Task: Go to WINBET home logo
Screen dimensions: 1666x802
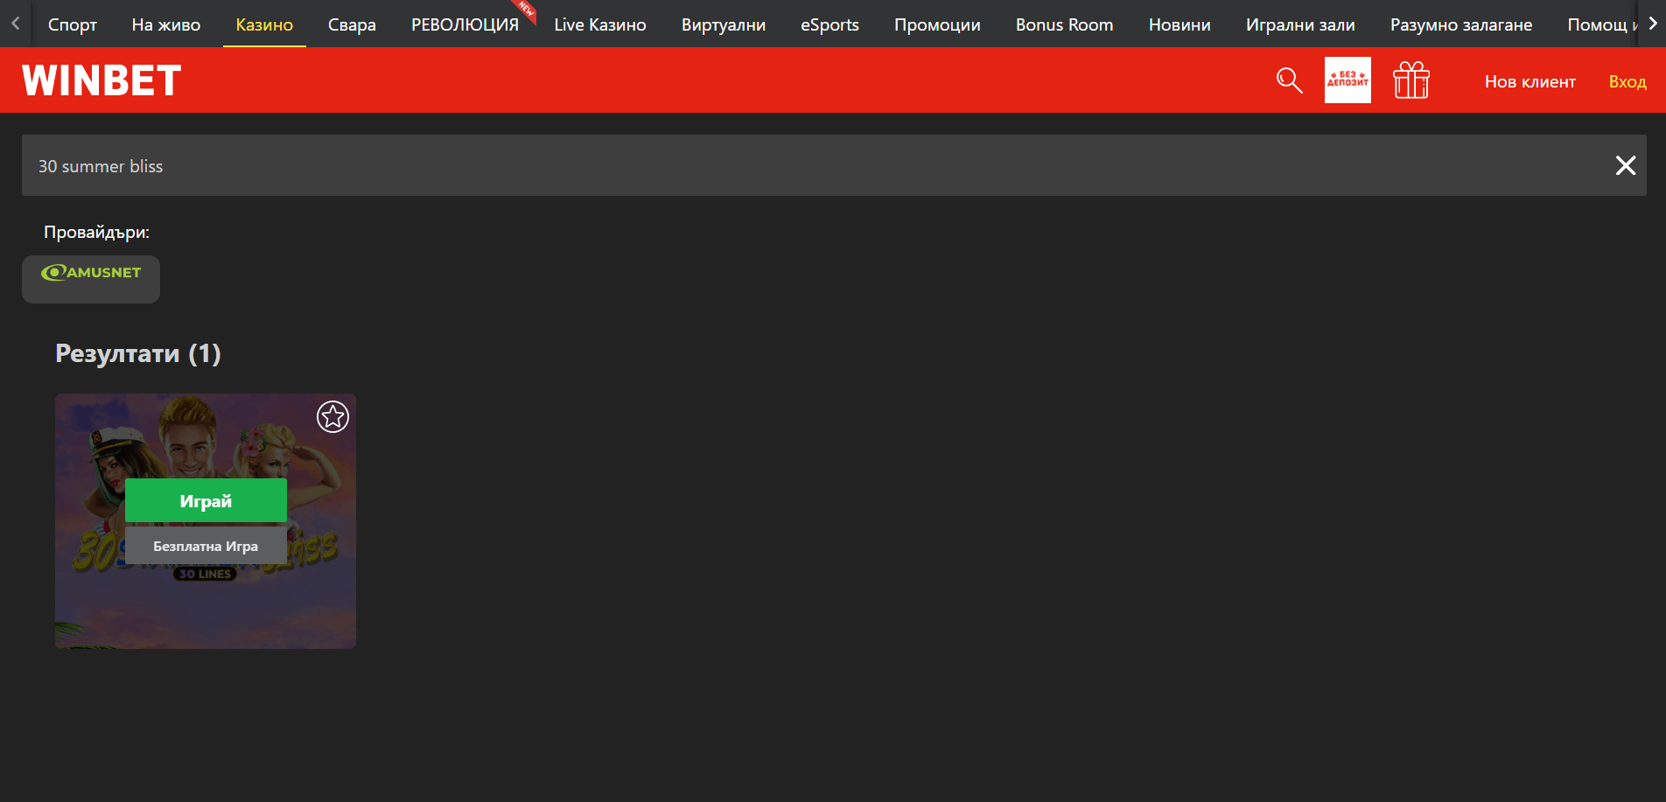Action: click(101, 80)
